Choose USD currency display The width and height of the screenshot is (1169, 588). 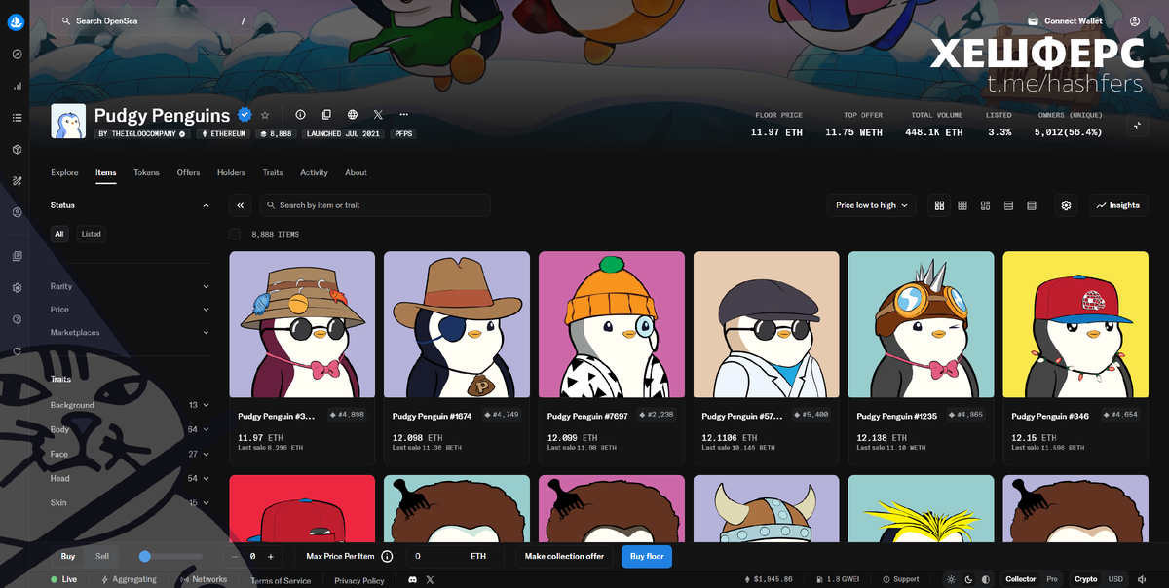1115,579
